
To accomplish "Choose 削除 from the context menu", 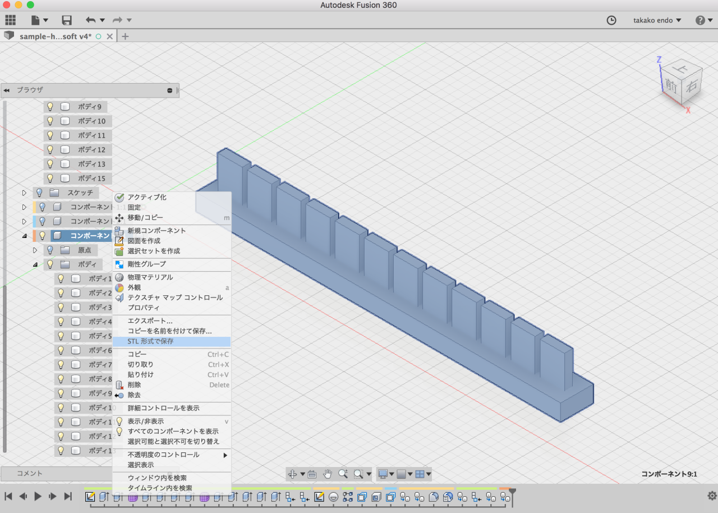I will tap(172, 385).
